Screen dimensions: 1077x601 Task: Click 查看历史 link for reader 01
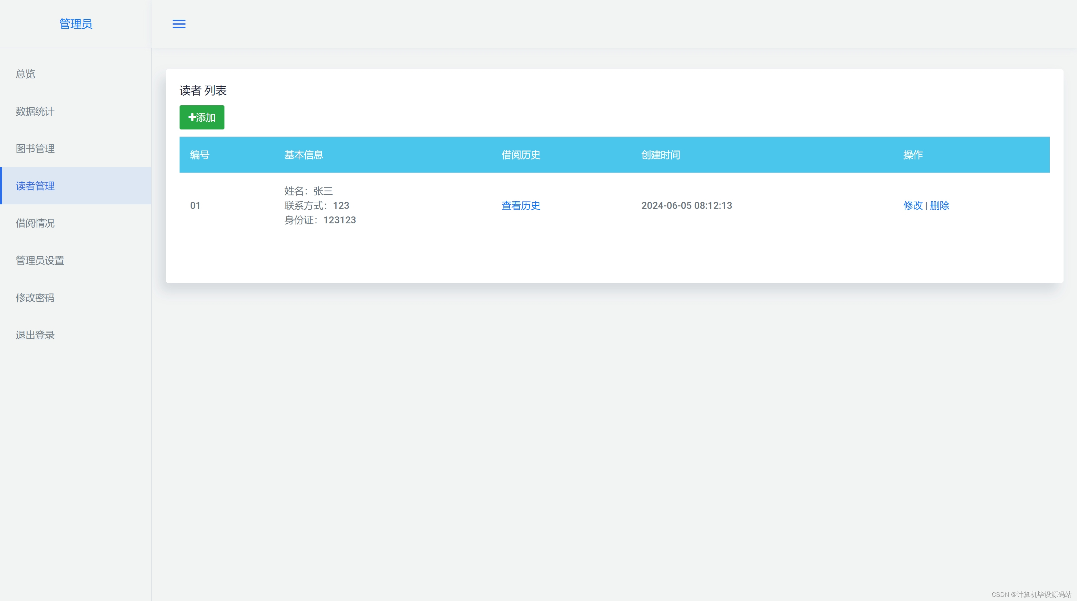click(x=520, y=206)
